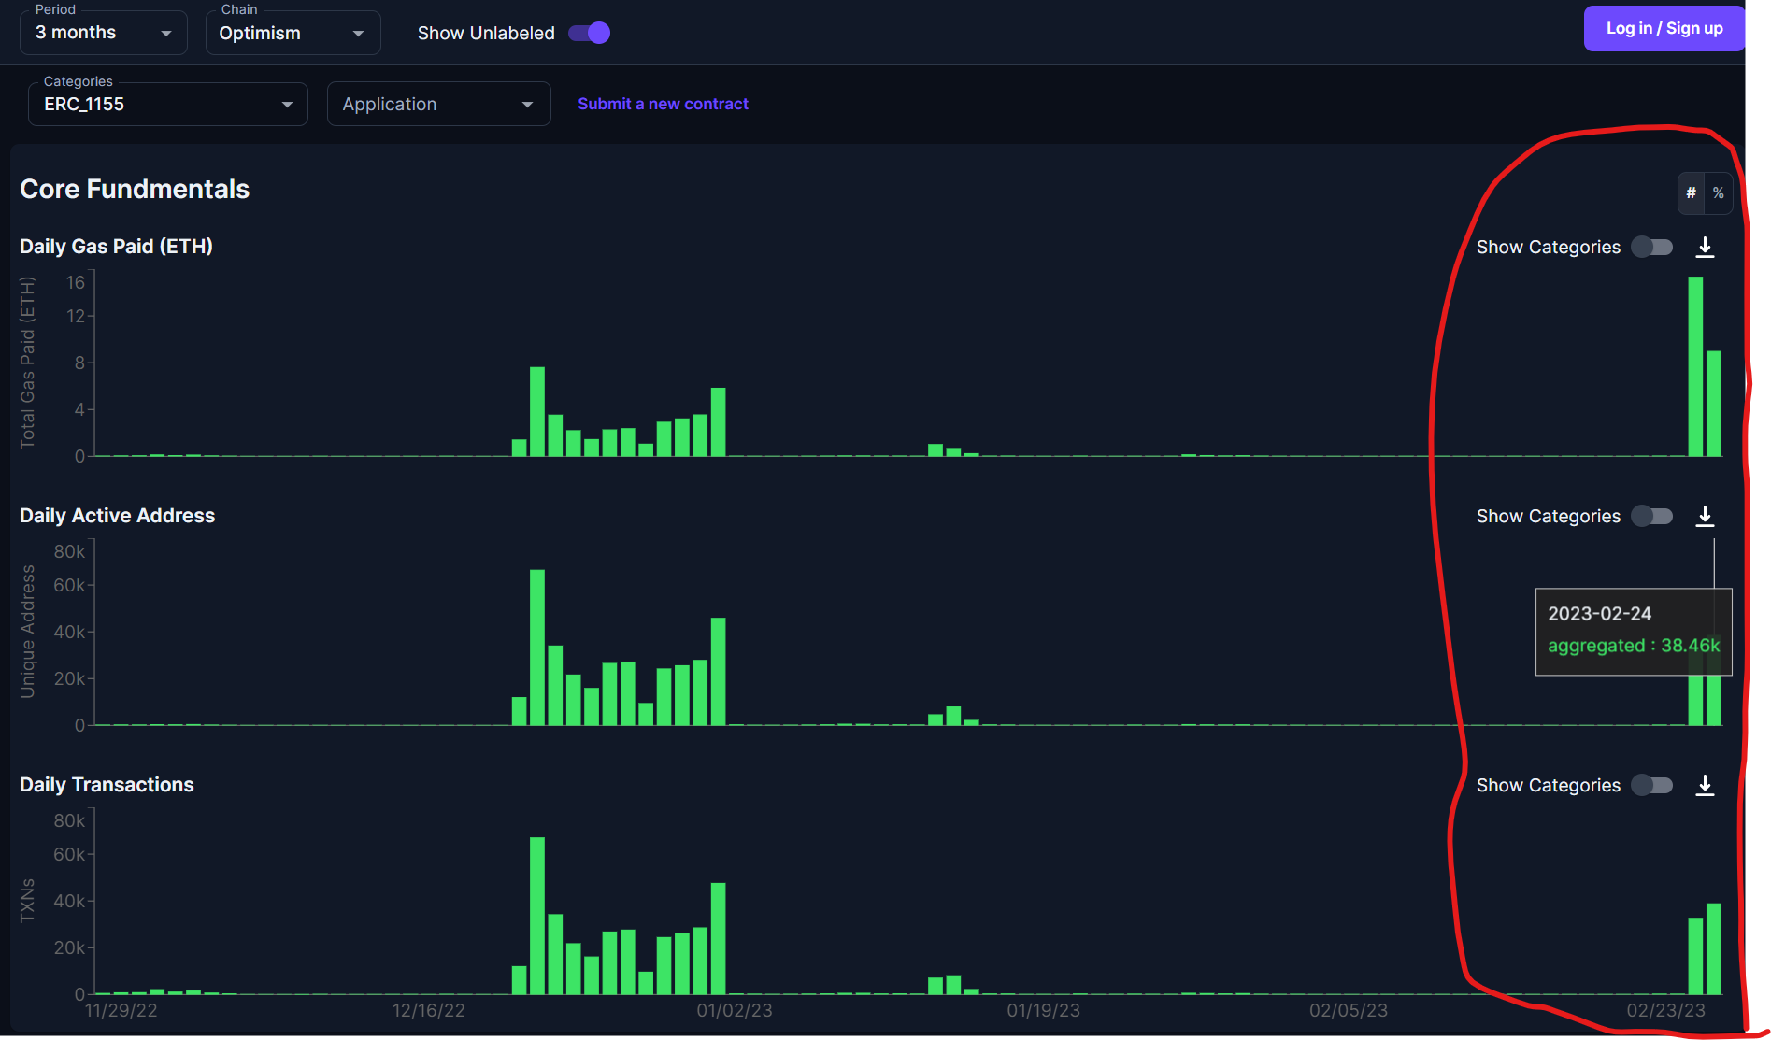This screenshot has height=1040, width=1771.
Task: Click the Log in / Sign up button
Action: 1664,28
